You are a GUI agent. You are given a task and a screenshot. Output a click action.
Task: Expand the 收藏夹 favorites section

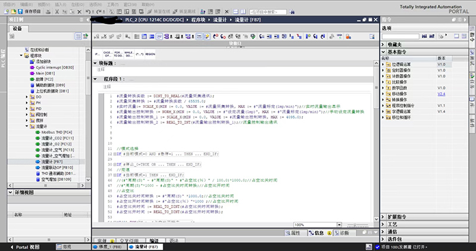click(384, 45)
